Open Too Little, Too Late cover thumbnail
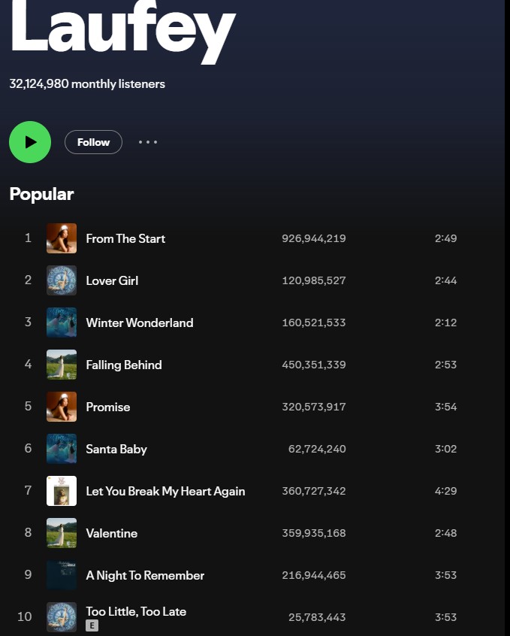The width and height of the screenshot is (510, 636). (62, 617)
